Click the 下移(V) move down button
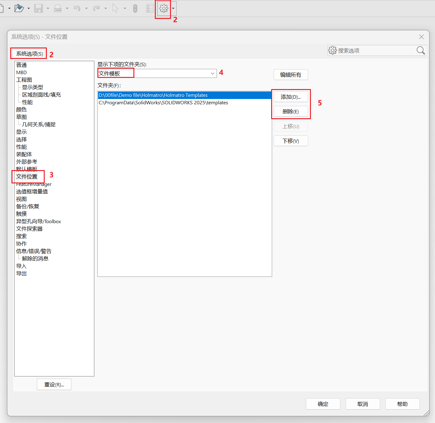 (291, 141)
